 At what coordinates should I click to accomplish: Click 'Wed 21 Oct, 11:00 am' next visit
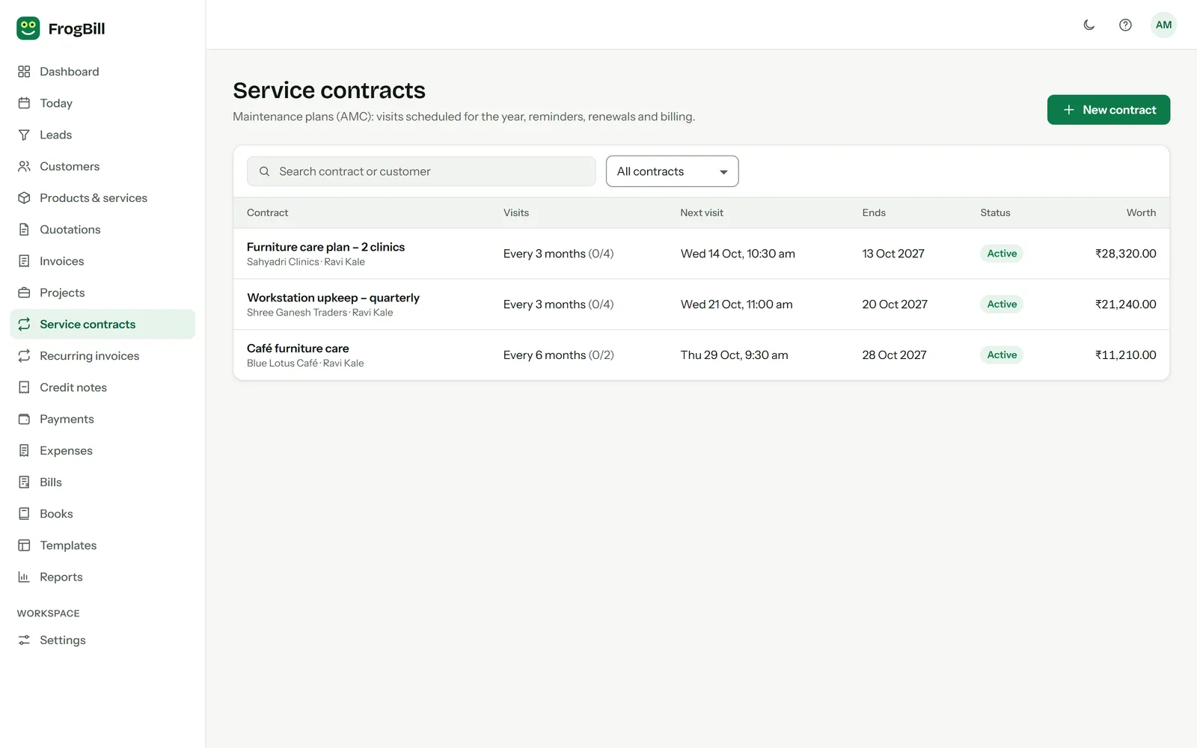pos(736,304)
